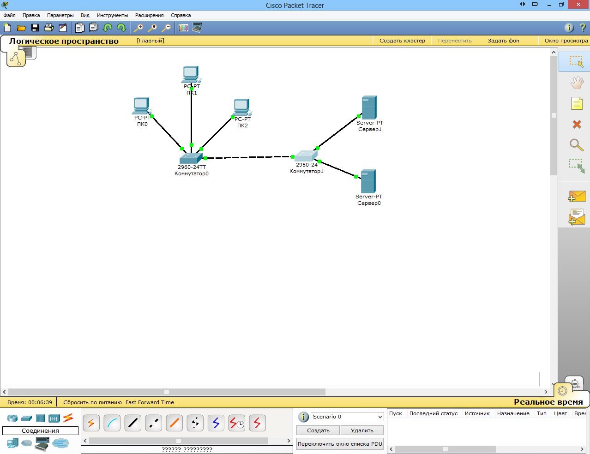Open the Инструменты menu

pyautogui.click(x=112, y=15)
